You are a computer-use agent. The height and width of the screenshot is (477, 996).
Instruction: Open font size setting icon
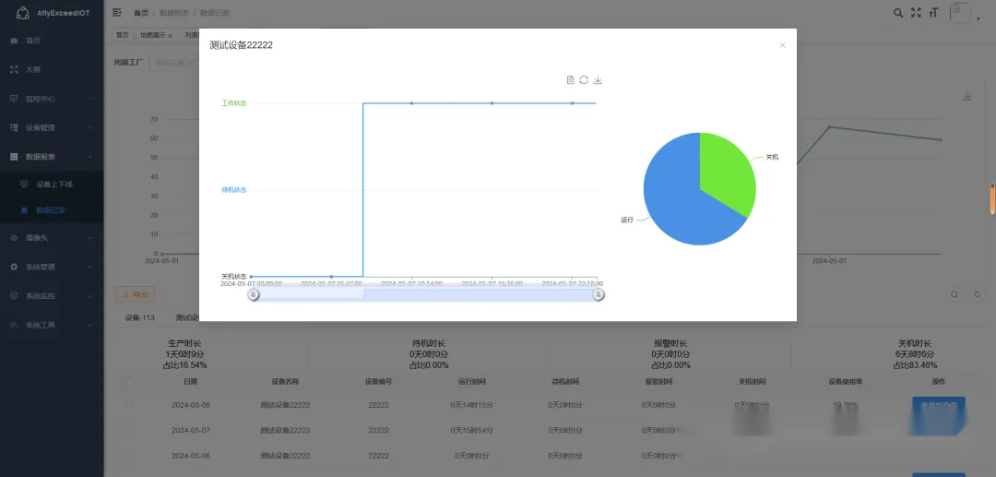(933, 13)
